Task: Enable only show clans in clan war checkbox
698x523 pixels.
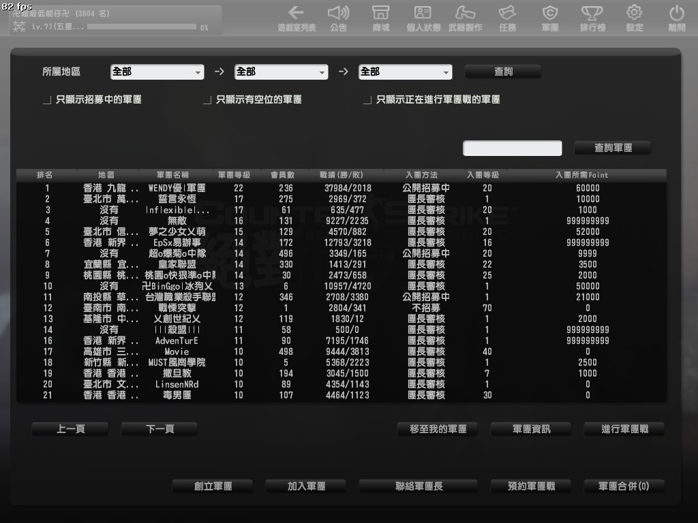Action: point(367,100)
